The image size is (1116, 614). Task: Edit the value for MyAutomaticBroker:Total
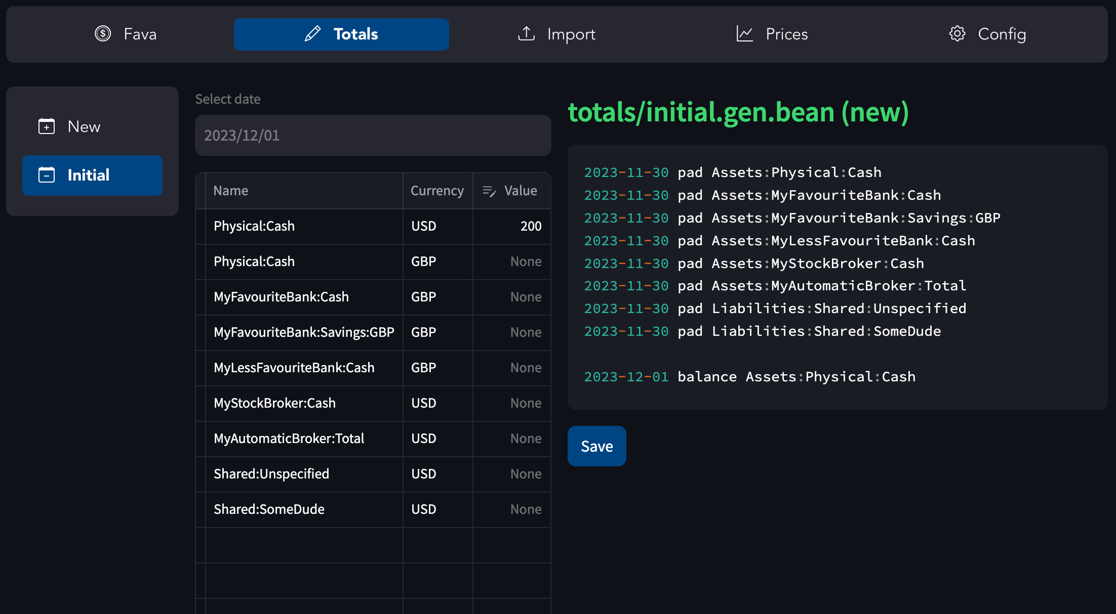pyautogui.click(x=512, y=439)
